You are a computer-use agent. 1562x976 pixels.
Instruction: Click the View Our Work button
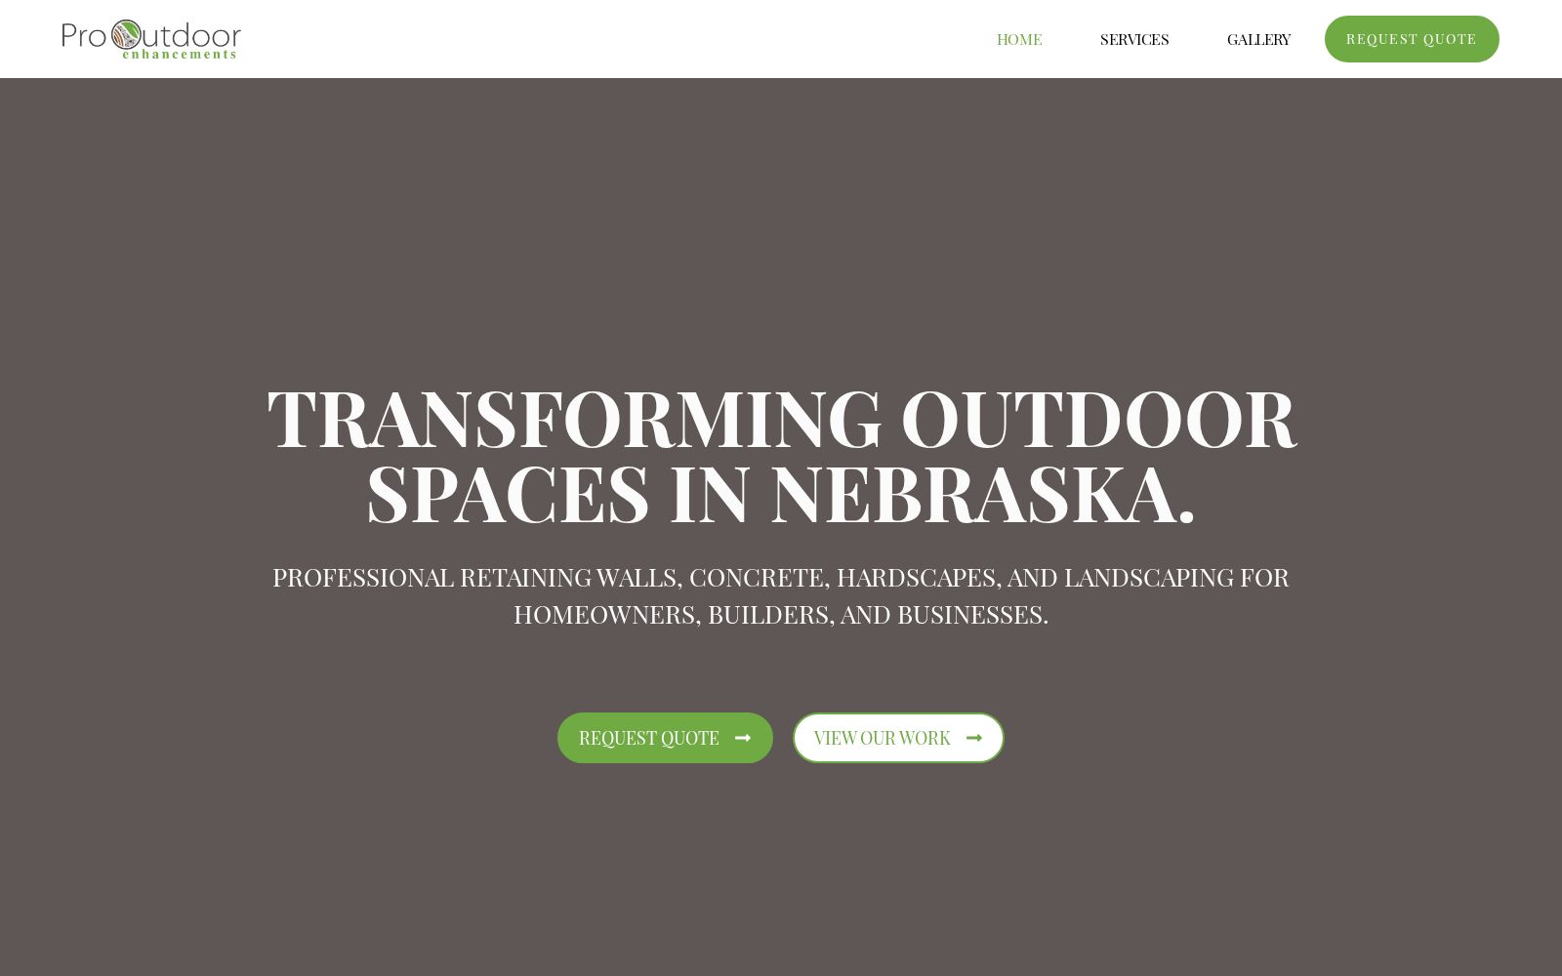click(898, 738)
